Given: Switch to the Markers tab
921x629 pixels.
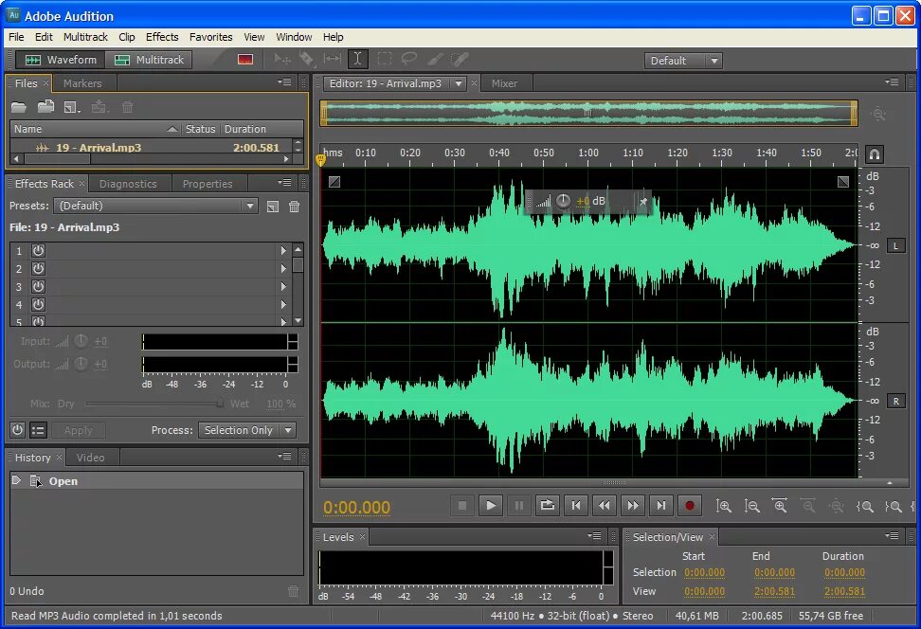Looking at the screenshot, I should point(82,83).
